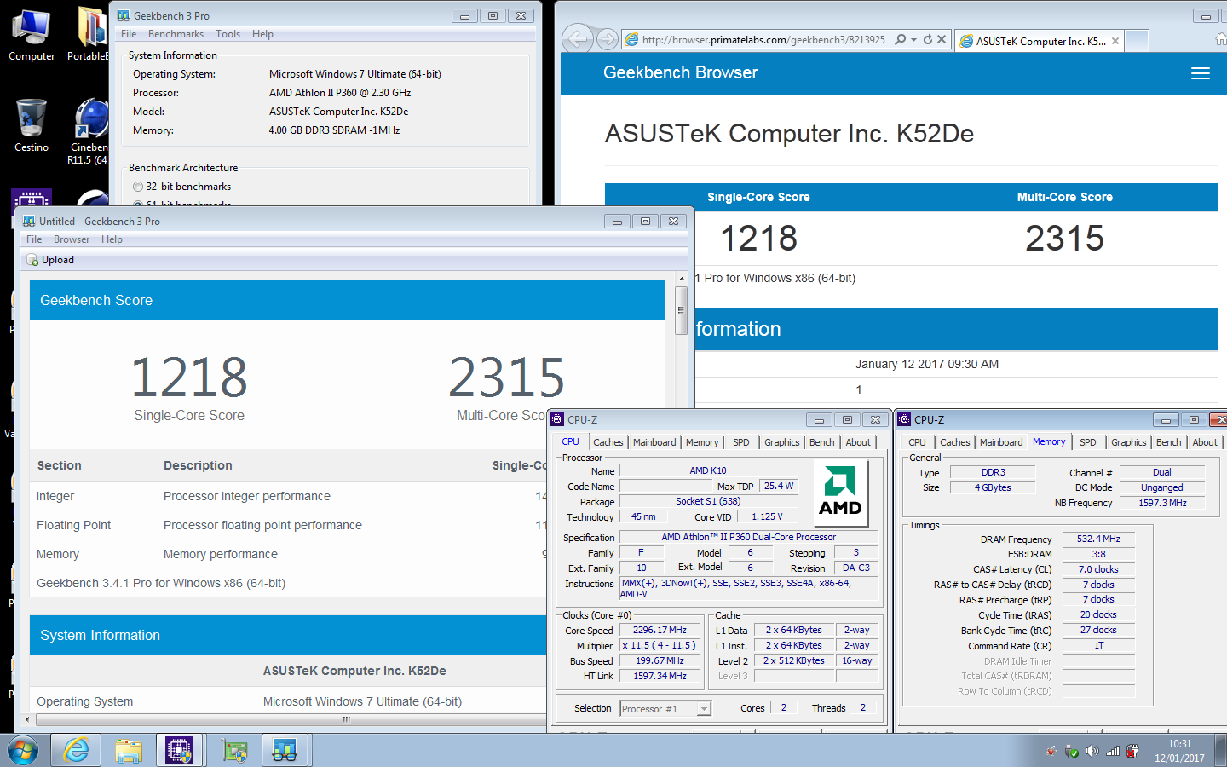Close the ASUSTeK browser tab
1227x767 pixels.
coord(1115,41)
